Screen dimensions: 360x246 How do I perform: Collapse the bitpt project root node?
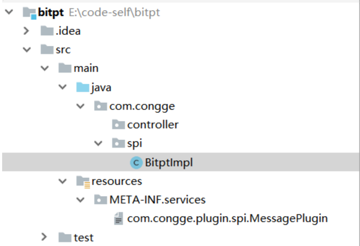[9, 12]
